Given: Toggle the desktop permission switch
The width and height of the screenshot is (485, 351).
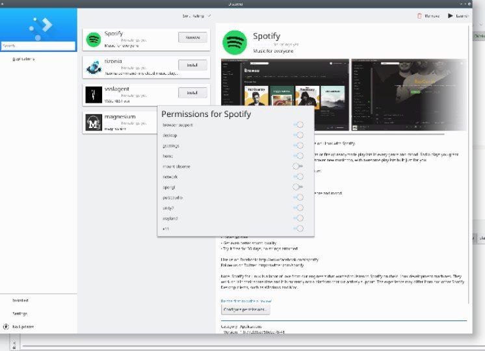Looking at the screenshot, I should 298,135.
